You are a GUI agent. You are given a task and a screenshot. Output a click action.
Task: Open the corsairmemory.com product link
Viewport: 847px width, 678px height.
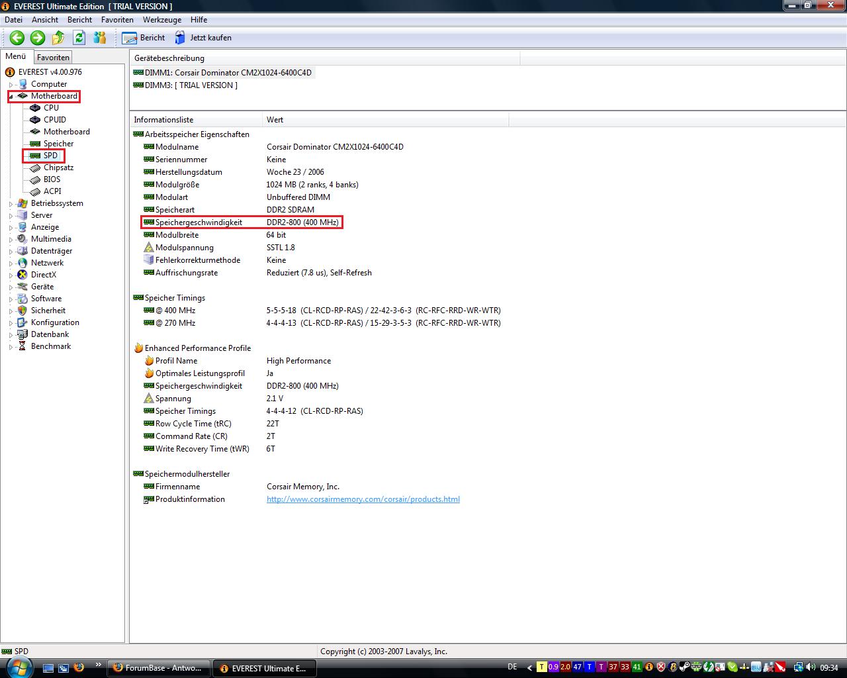[363, 499]
